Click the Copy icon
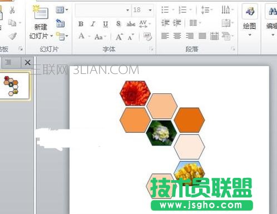This screenshot has width=277, height=214. coord(12,23)
